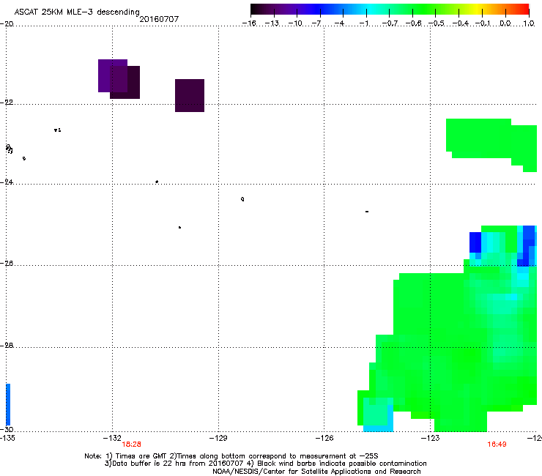
Task: Click the 1.0 color scale label
Action: click(x=529, y=23)
